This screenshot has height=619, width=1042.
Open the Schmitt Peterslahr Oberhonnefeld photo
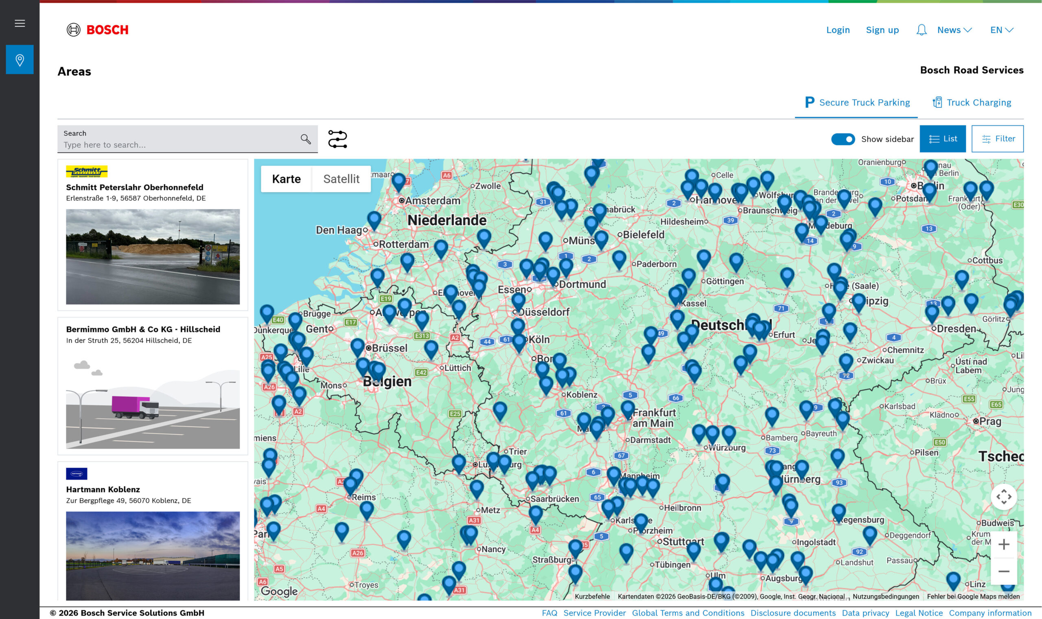(x=153, y=257)
